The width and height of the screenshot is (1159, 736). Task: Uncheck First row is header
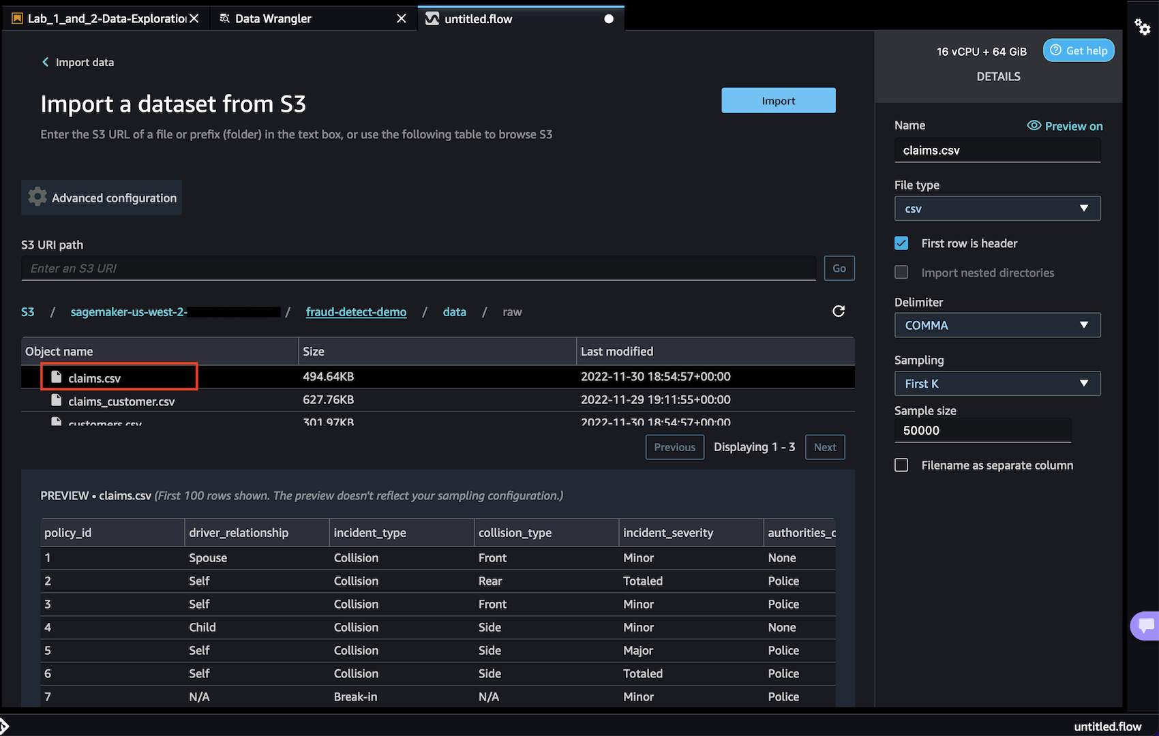[901, 243]
